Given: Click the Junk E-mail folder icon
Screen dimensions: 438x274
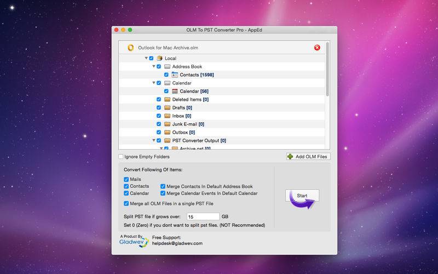Looking at the screenshot, I should pos(168,124).
